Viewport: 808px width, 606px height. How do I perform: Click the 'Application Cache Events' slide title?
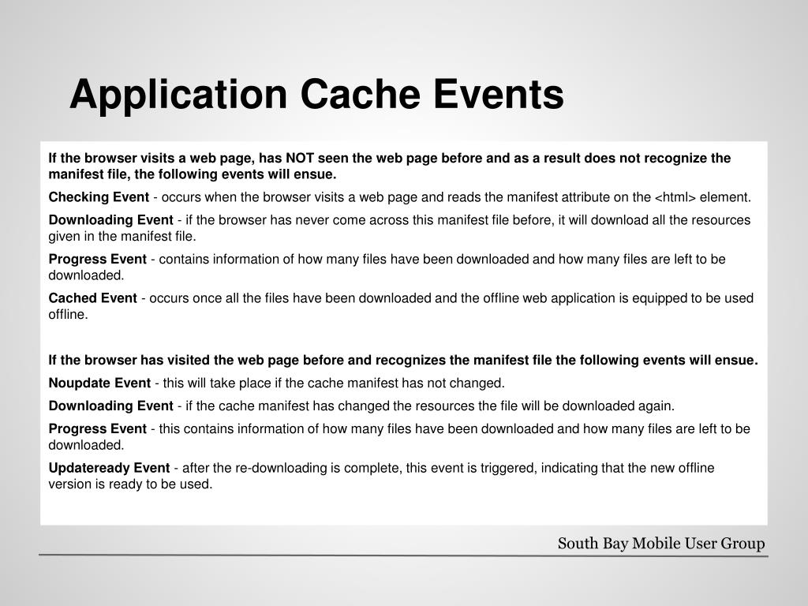click(x=316, y=95)
